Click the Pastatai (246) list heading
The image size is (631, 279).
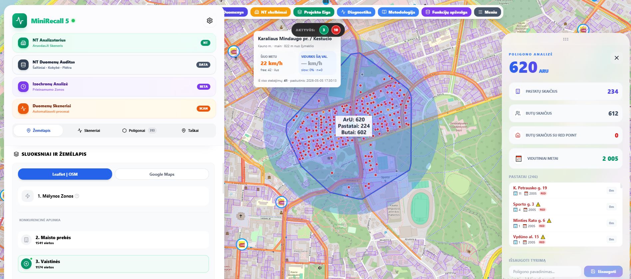(523, 177)
